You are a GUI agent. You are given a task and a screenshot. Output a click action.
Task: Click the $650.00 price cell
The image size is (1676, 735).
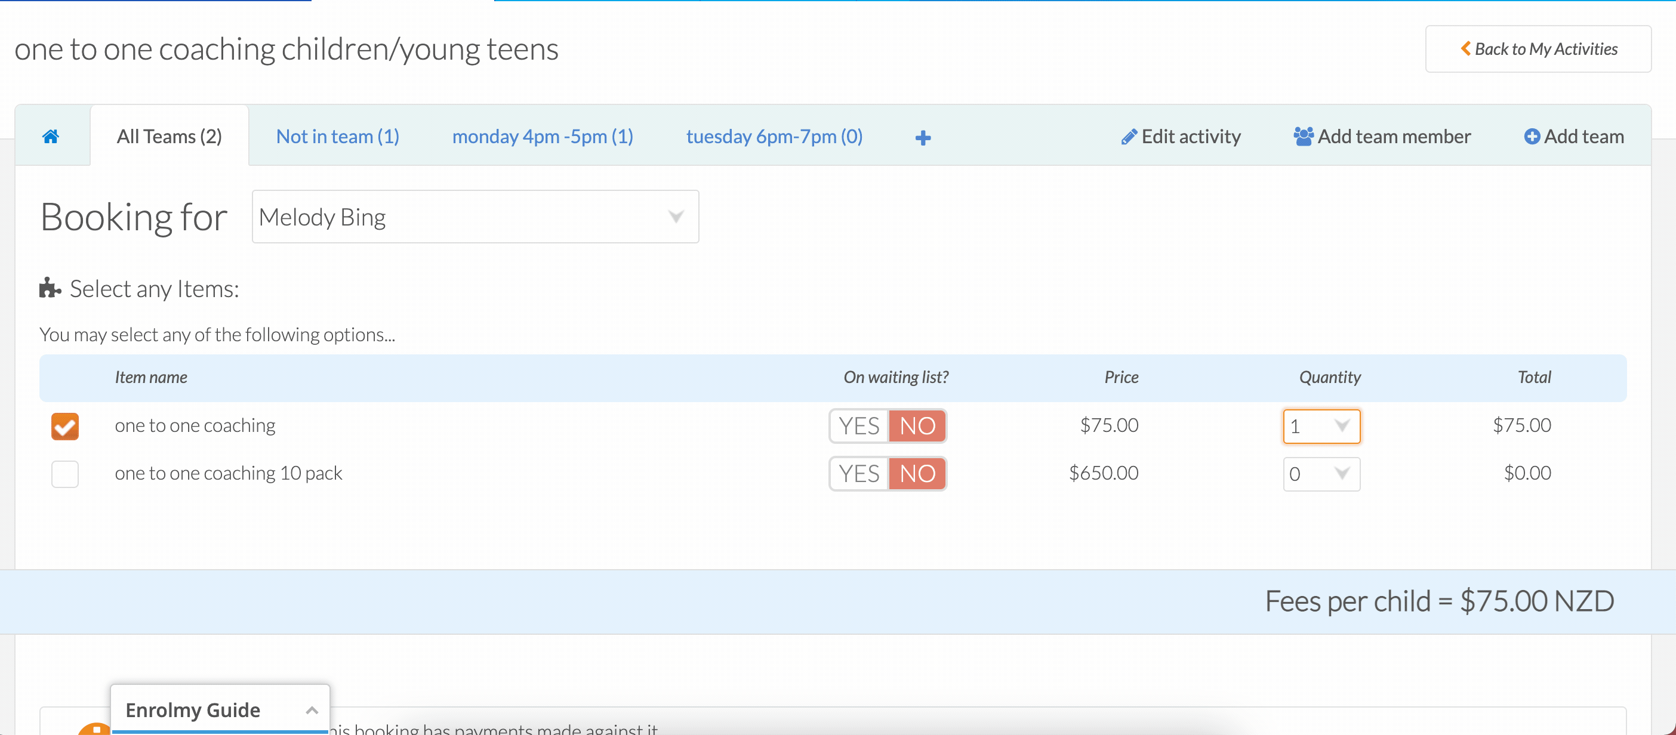click(1104, 473)
